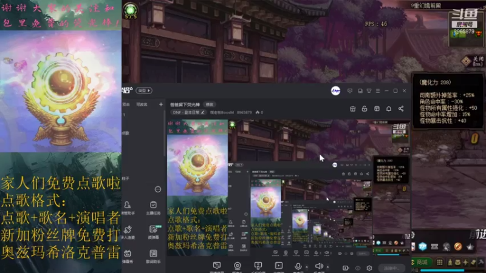Click the 连接中 connecting button
486x273 pixels.
coord(391,268)
